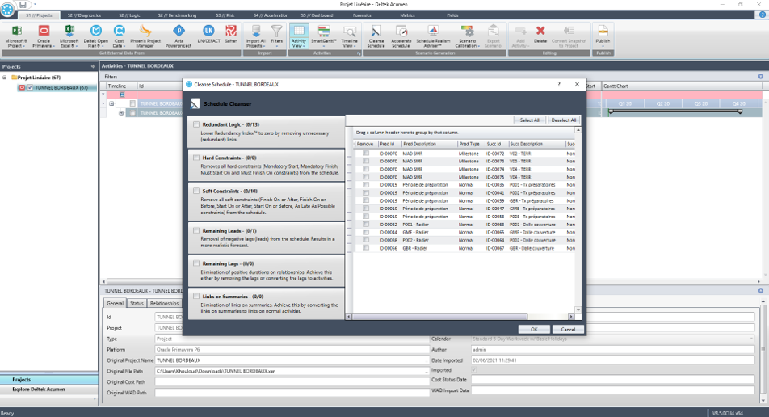Image resolution: width=769 pixels, height=417 pixels.
Task: Open Timeline View dropdown arrow
Action: (355, 46)
